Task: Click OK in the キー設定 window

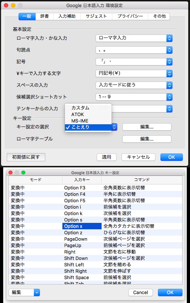Action: [x=170, y=292]
